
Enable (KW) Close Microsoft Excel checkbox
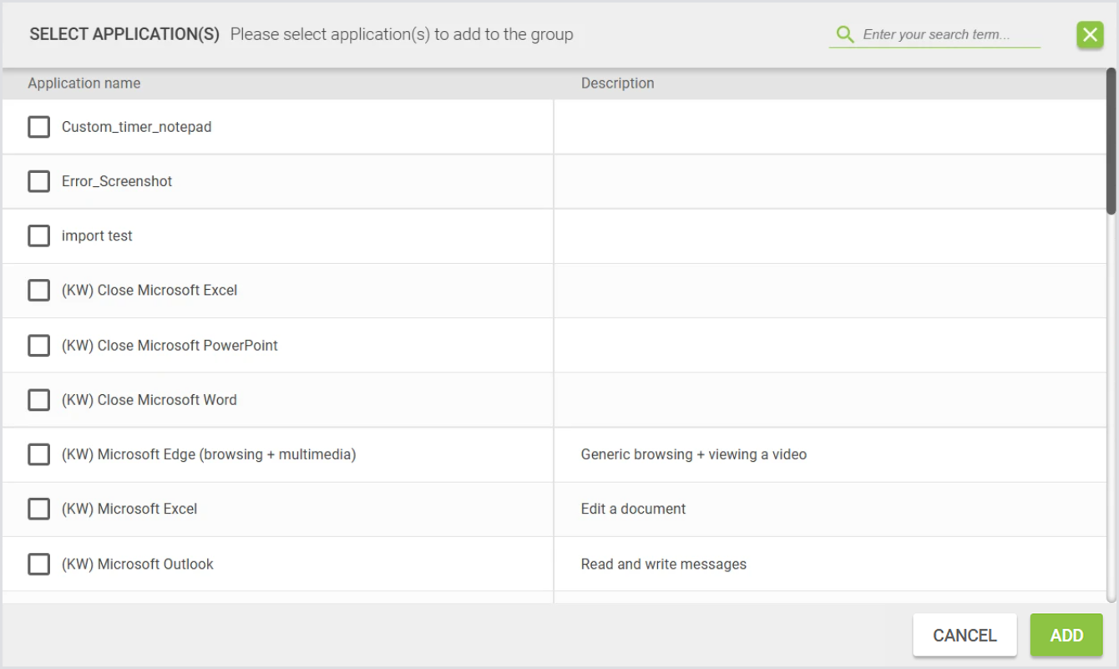click(x=38, y=291)
